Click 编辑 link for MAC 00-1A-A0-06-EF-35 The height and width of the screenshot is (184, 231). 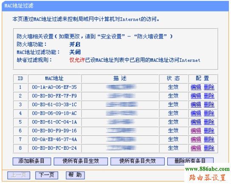196,87
